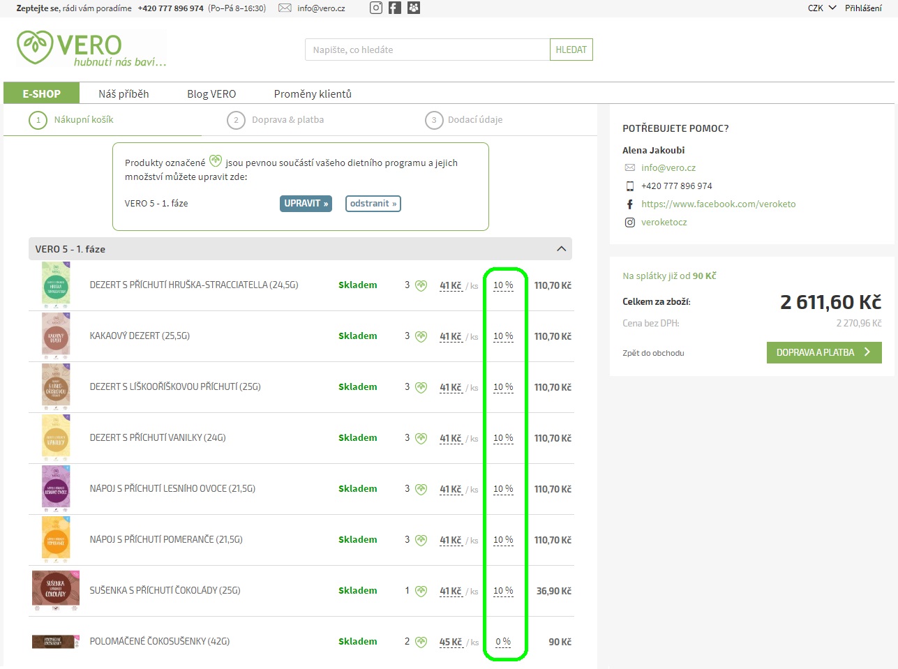This screenshot has height=669, width=898.
Task: Click product name DEZERT S PŘÍCHUTÍ HRUŠKA-STRACCIATELLA
Action: [194, 285]
